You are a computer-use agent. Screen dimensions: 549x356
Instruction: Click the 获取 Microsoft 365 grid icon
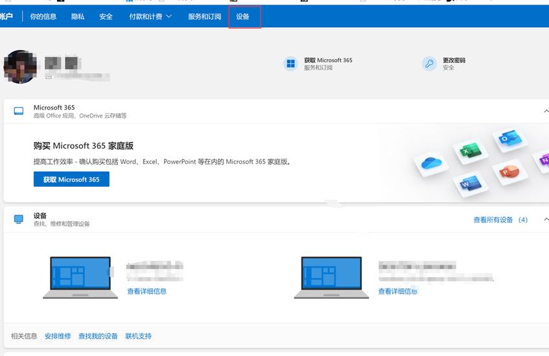coord(290,64)
